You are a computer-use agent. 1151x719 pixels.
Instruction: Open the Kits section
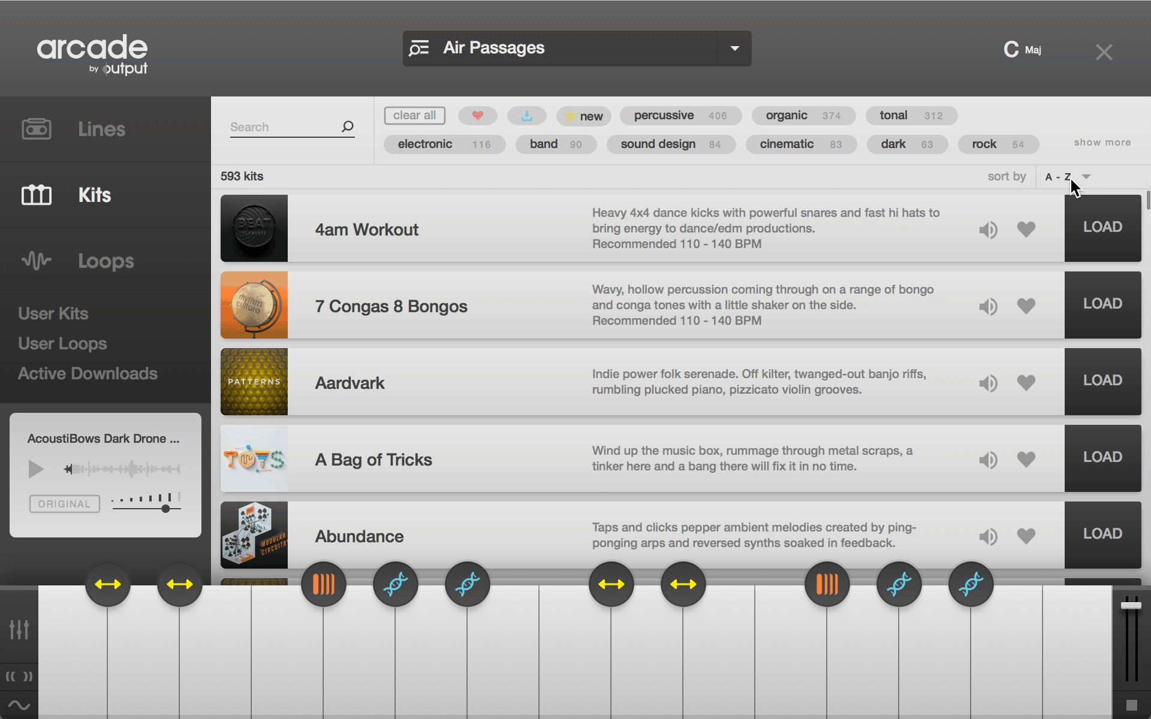click(106, 195)
